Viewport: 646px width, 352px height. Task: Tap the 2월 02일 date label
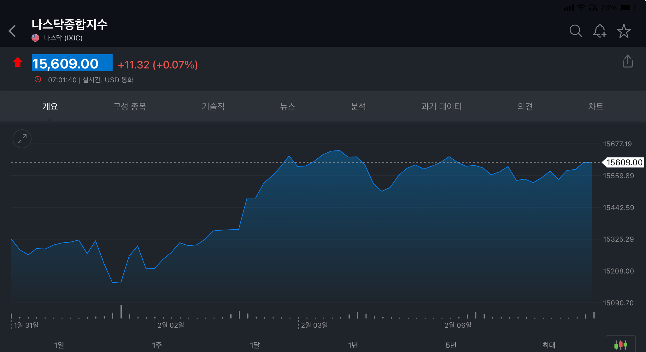[171, 325]
